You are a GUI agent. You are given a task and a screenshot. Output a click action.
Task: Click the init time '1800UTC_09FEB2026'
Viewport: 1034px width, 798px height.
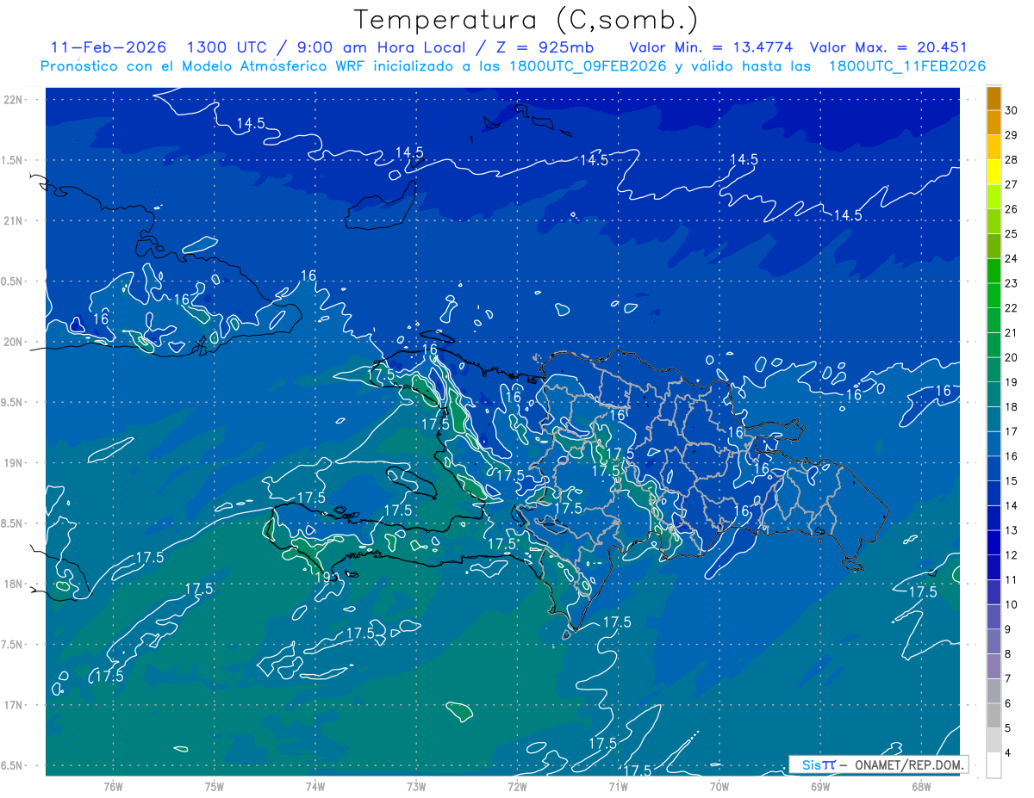(587, 66)
